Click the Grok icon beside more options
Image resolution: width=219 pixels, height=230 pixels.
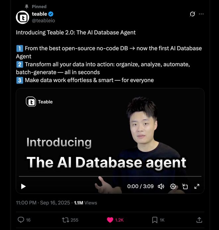(x=192, y=14)
